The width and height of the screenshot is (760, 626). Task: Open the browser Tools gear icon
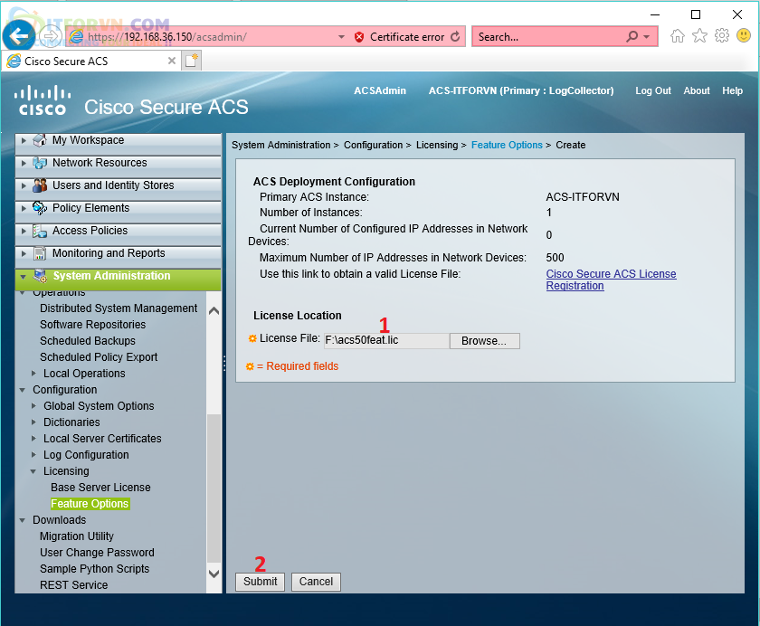(x=722, y=36)
